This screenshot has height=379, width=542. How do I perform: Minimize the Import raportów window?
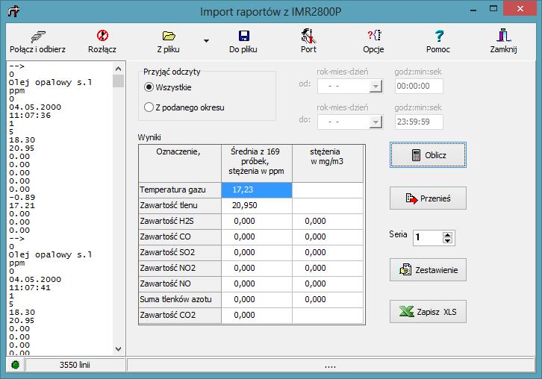pos(473,9)
